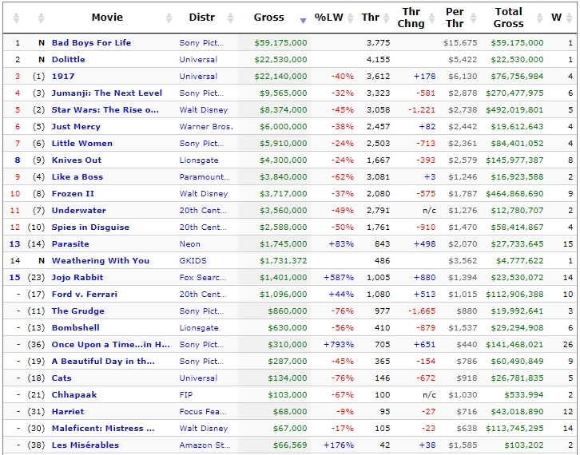This screenshot has width=580, height=455.
Task: Open Les Misérables movie link
Action: click(x=85, y=445)
